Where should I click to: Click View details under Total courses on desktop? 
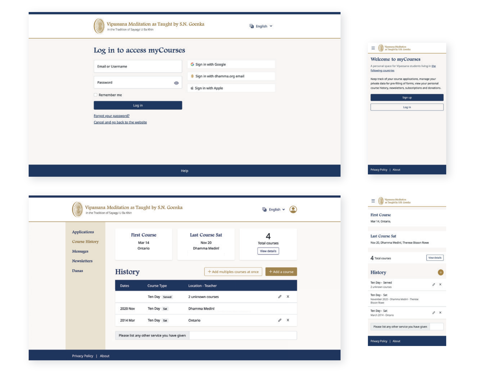point(268,251)
